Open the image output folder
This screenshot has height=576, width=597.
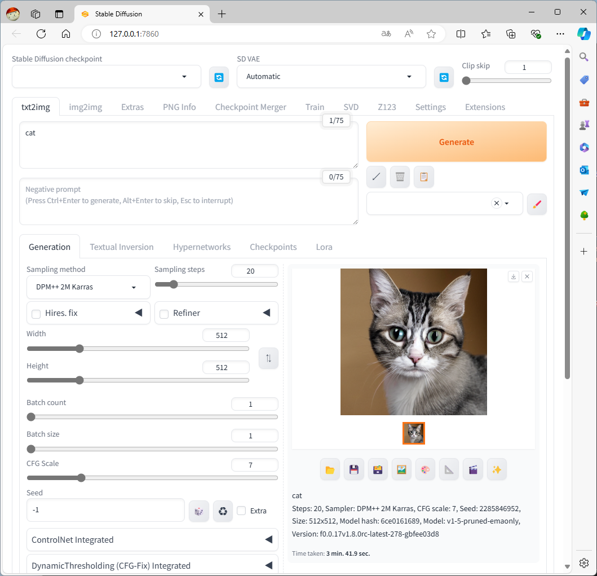point(330,469)
